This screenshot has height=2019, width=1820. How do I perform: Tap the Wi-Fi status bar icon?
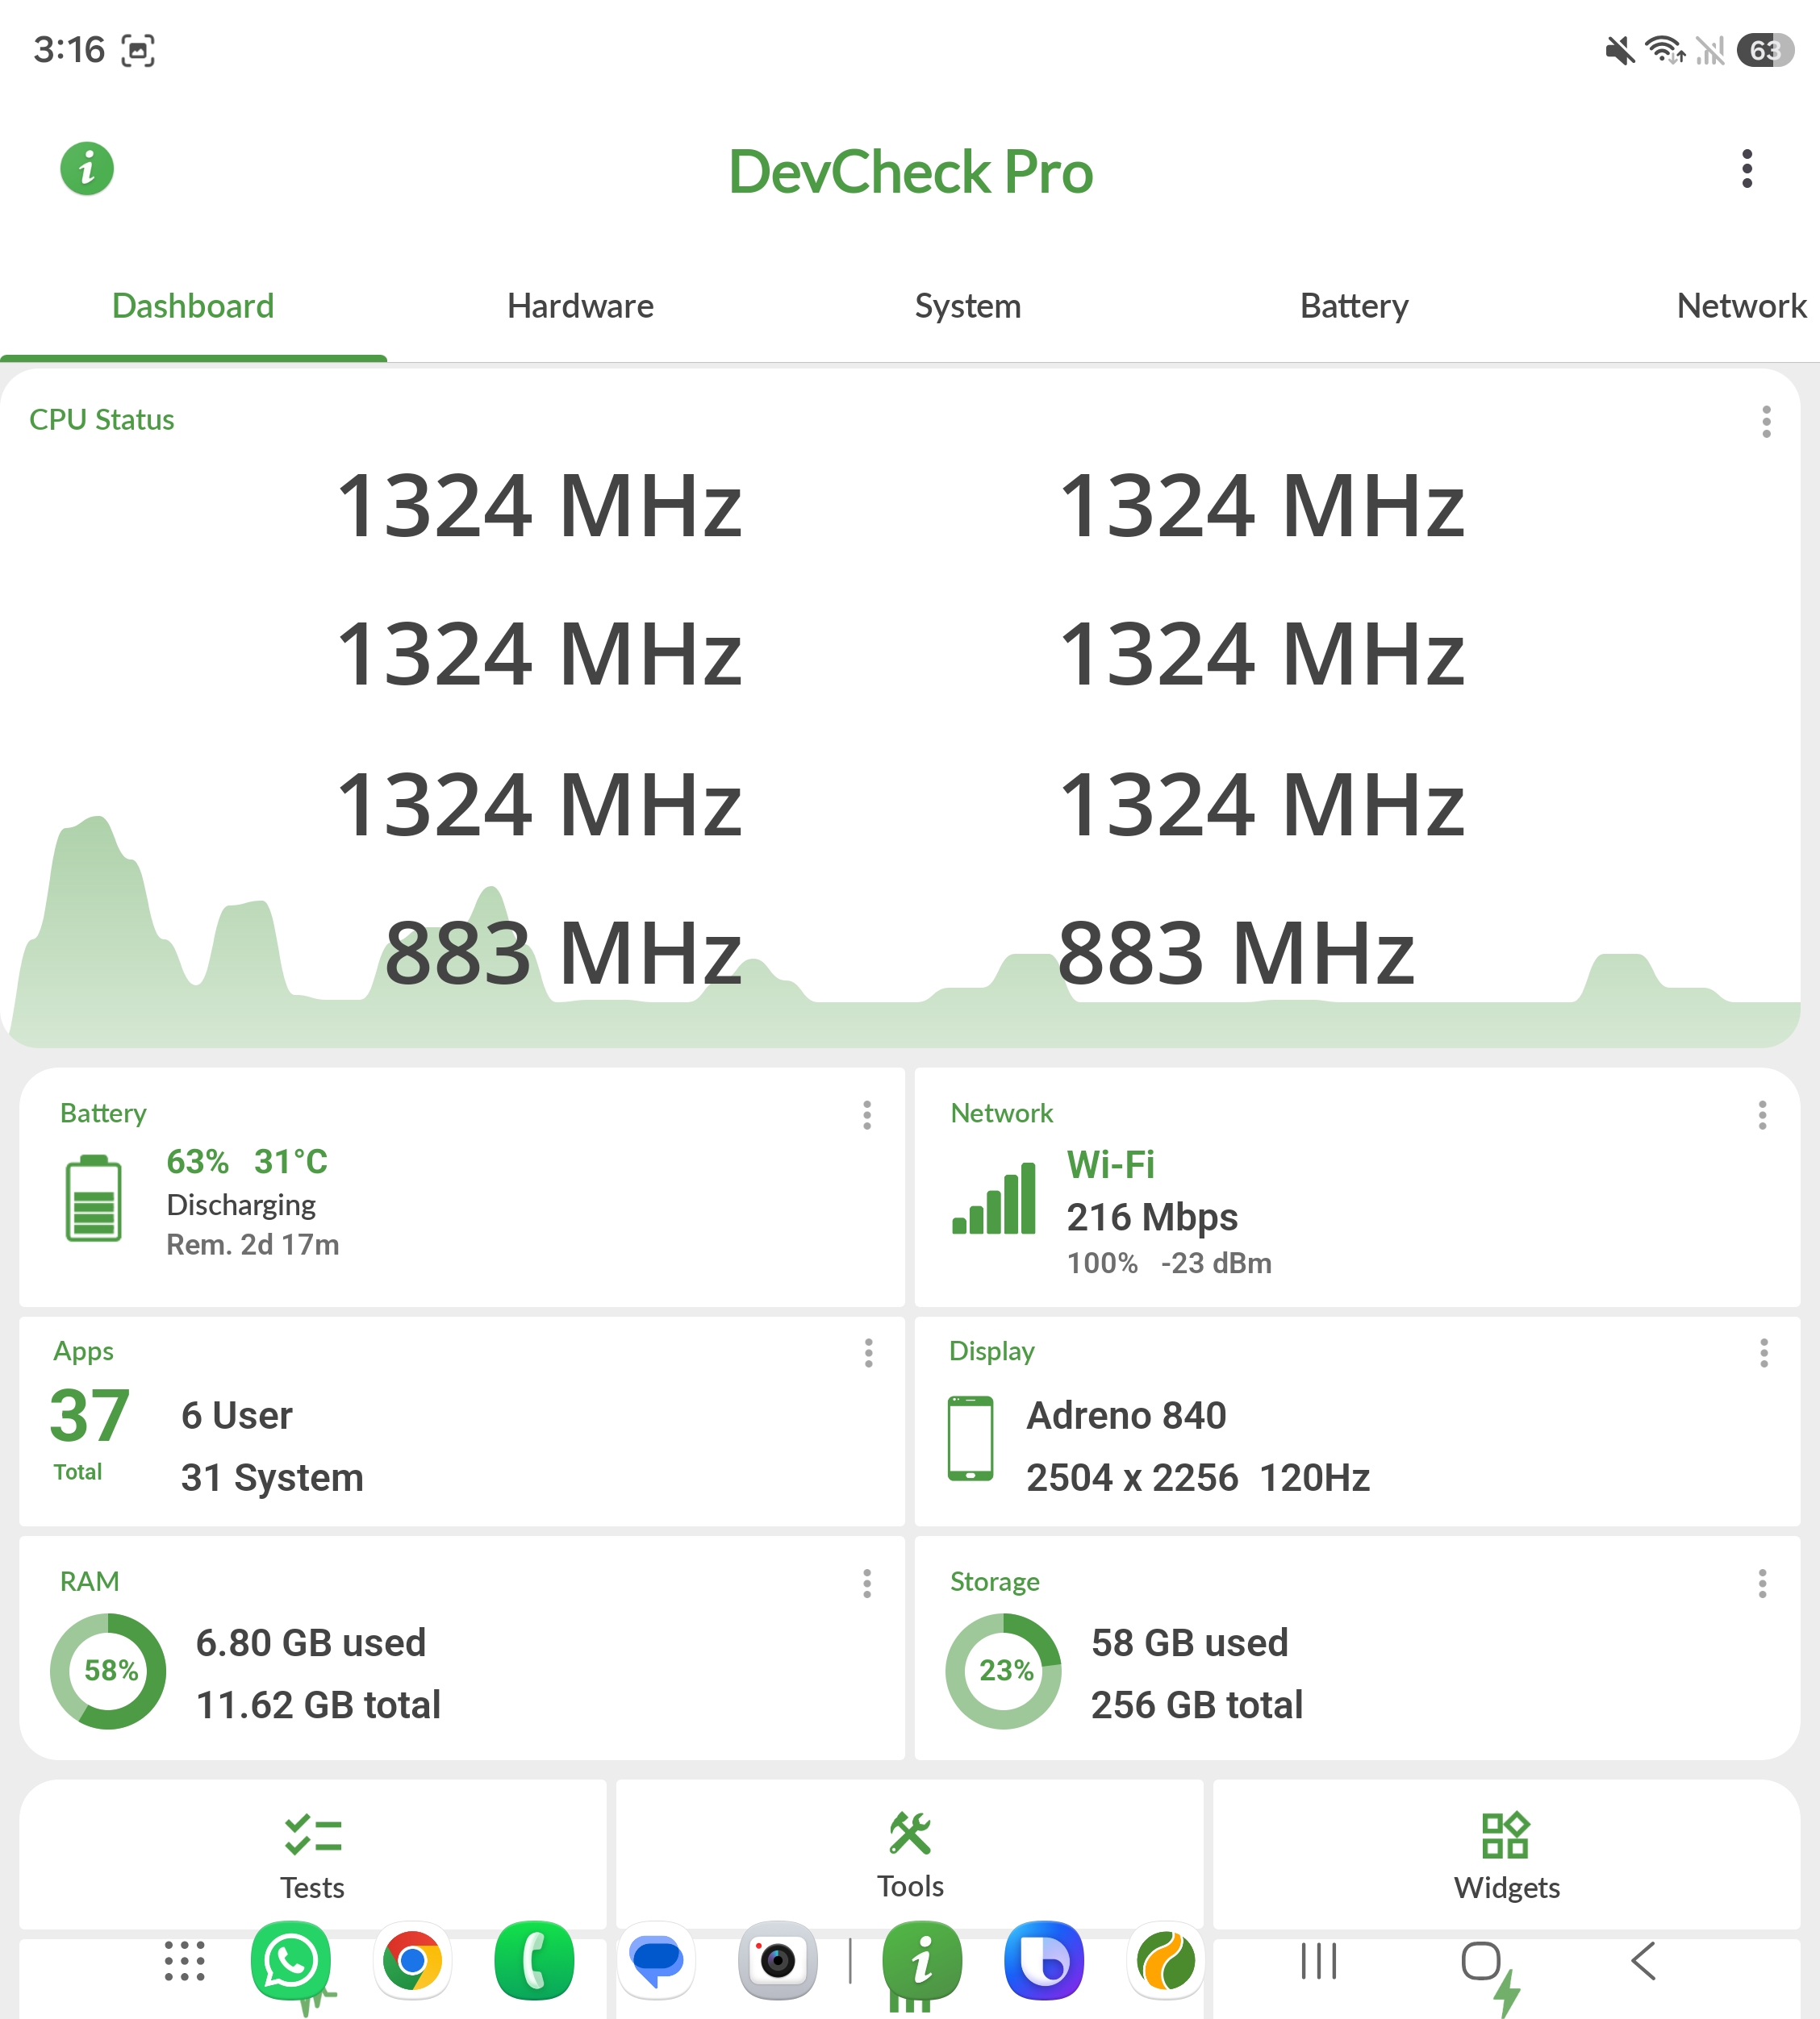click(x=1665, y=50)
